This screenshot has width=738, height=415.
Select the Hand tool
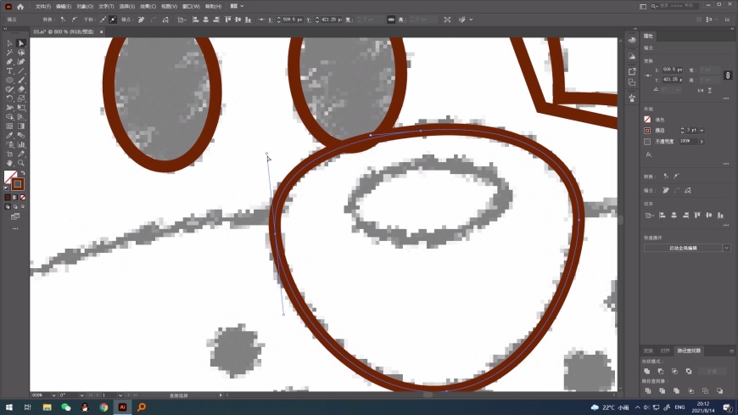[x=9, y=163]
